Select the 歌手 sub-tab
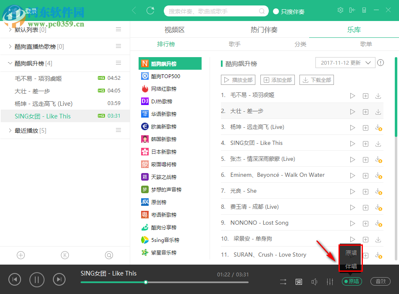The height and width of the screenshot is (294, 399). [235, 44]
